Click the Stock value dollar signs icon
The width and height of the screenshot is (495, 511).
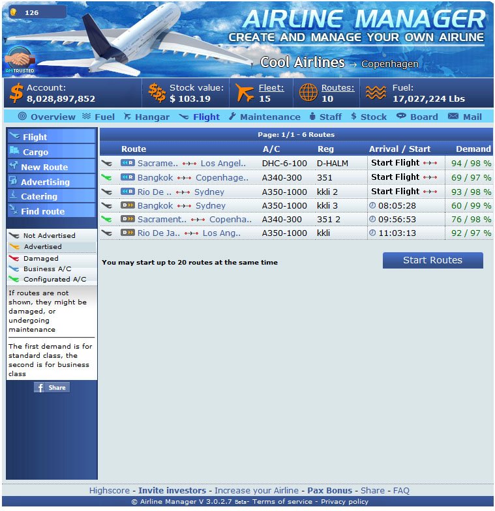(157, 93)
